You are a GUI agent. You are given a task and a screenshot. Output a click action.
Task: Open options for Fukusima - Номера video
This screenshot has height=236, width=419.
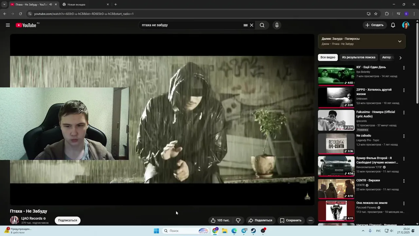click(404, 112)
